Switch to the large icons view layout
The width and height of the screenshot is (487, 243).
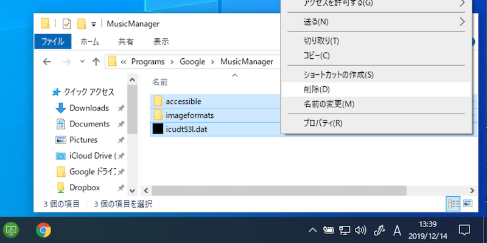click(x=468, y=204)
